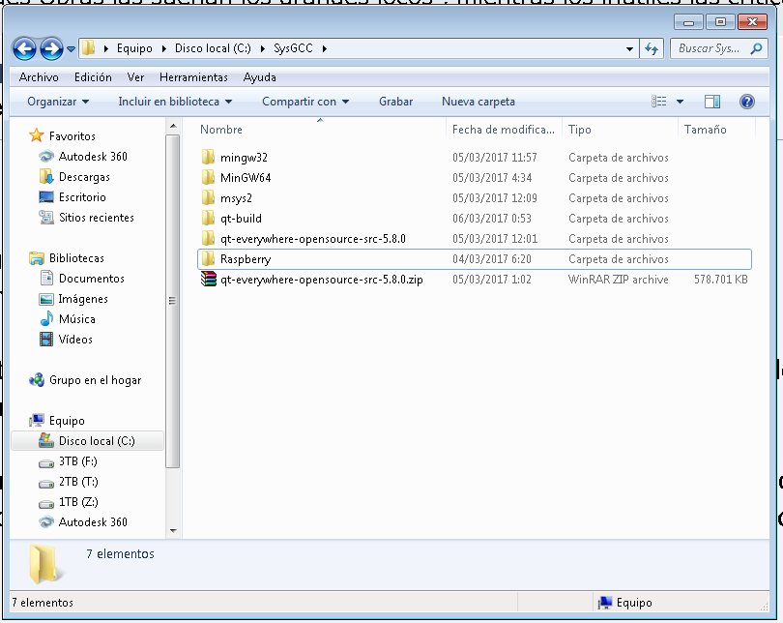Open the address bar history dropdown
Image resolution: width=783 pixels, height=623 pixels.
(x=629, y=49)
